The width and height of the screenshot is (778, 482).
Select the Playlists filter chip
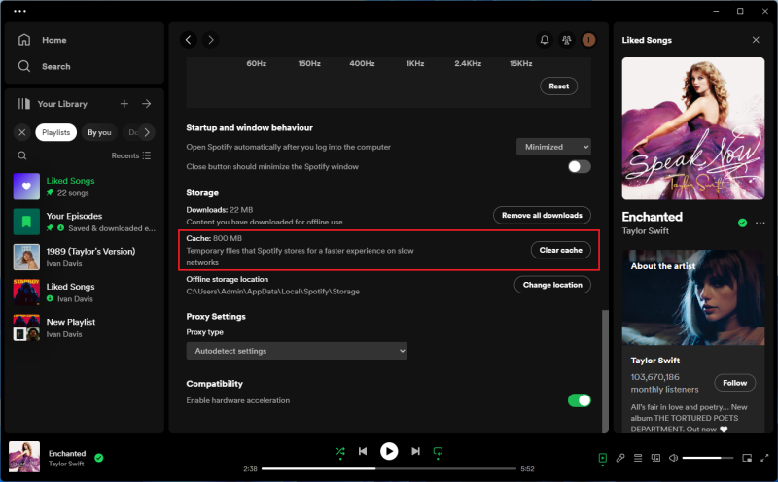(56, 132)
